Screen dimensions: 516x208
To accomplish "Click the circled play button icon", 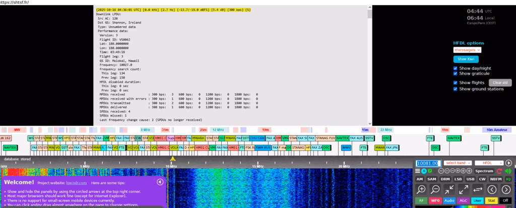I will pos(508,163).
